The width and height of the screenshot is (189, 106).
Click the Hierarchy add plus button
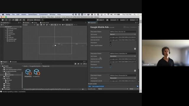(1, 25)
